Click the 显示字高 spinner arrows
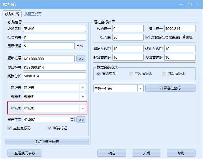 pos(72,119)
